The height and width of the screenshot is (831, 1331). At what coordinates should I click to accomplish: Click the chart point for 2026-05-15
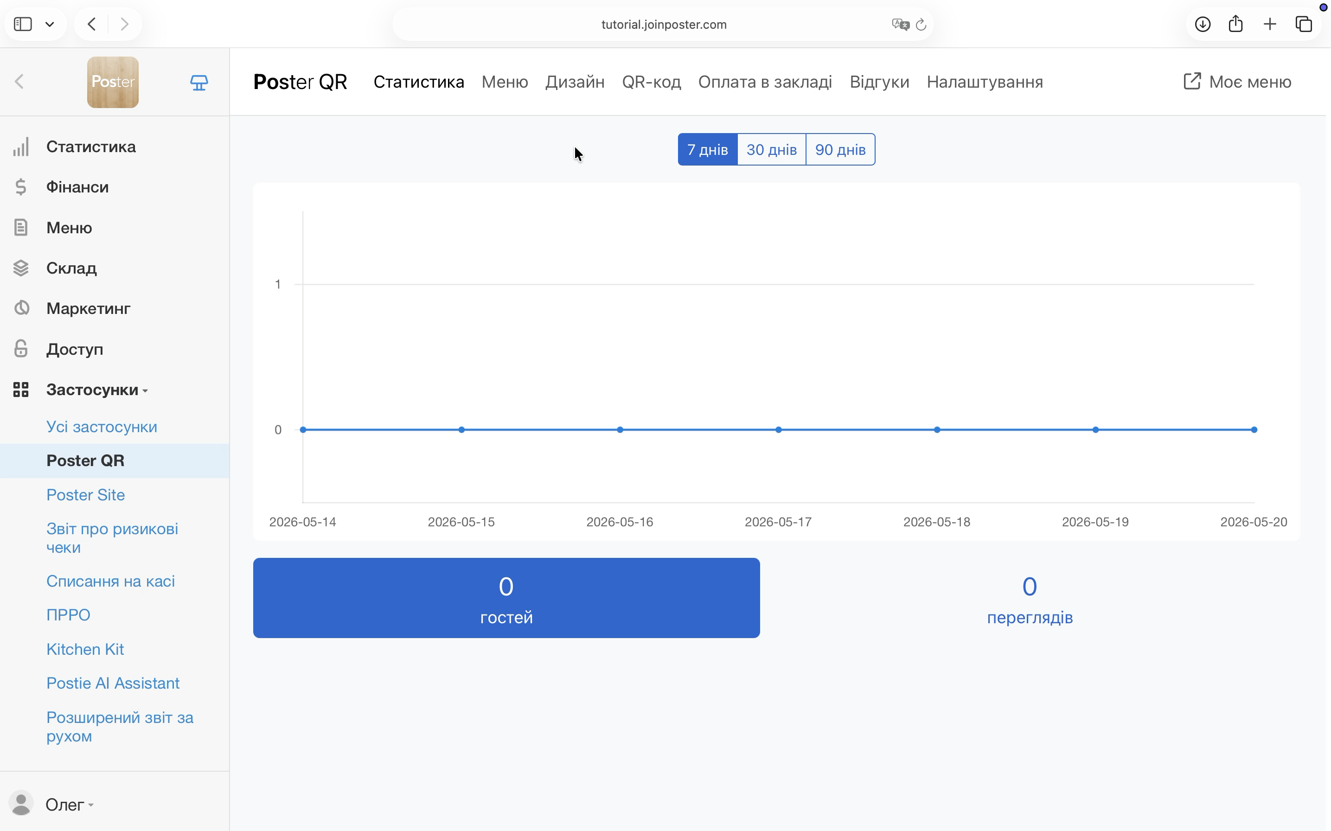point(461,430)
